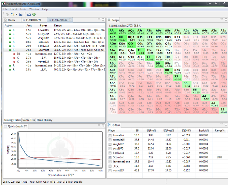The width and height of the screenshot is (228, 185).
Task: Minimize the Range panel
Action: 222,19
